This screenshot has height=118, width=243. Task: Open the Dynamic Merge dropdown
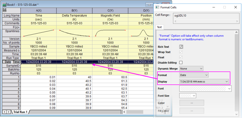pos(191,68)
